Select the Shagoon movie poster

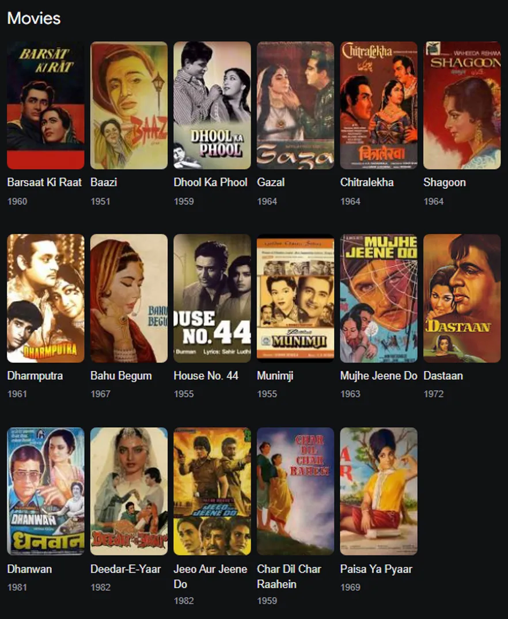point(462,105)
